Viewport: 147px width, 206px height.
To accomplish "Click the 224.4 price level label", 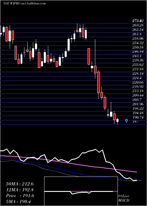I will [x=137, y=78].
